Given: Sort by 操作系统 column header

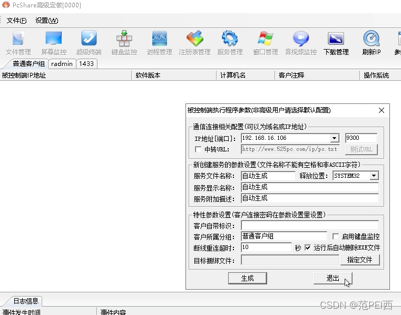Looking at the screenshot, I should pyautogui.click(x=380, y=75).
